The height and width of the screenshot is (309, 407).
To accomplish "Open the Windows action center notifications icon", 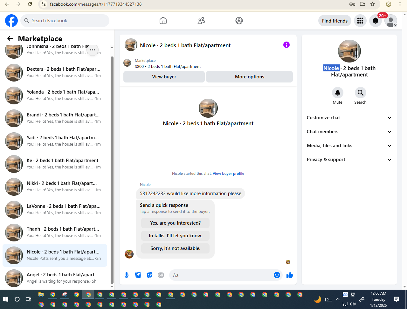I will tap(397, 299).
